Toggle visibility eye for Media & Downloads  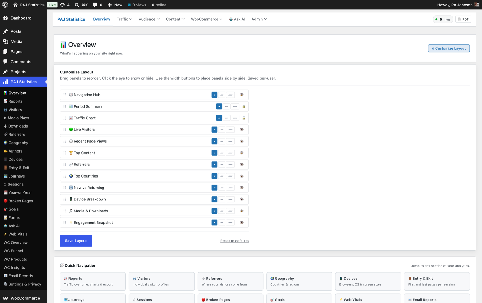tap(242, 211)
